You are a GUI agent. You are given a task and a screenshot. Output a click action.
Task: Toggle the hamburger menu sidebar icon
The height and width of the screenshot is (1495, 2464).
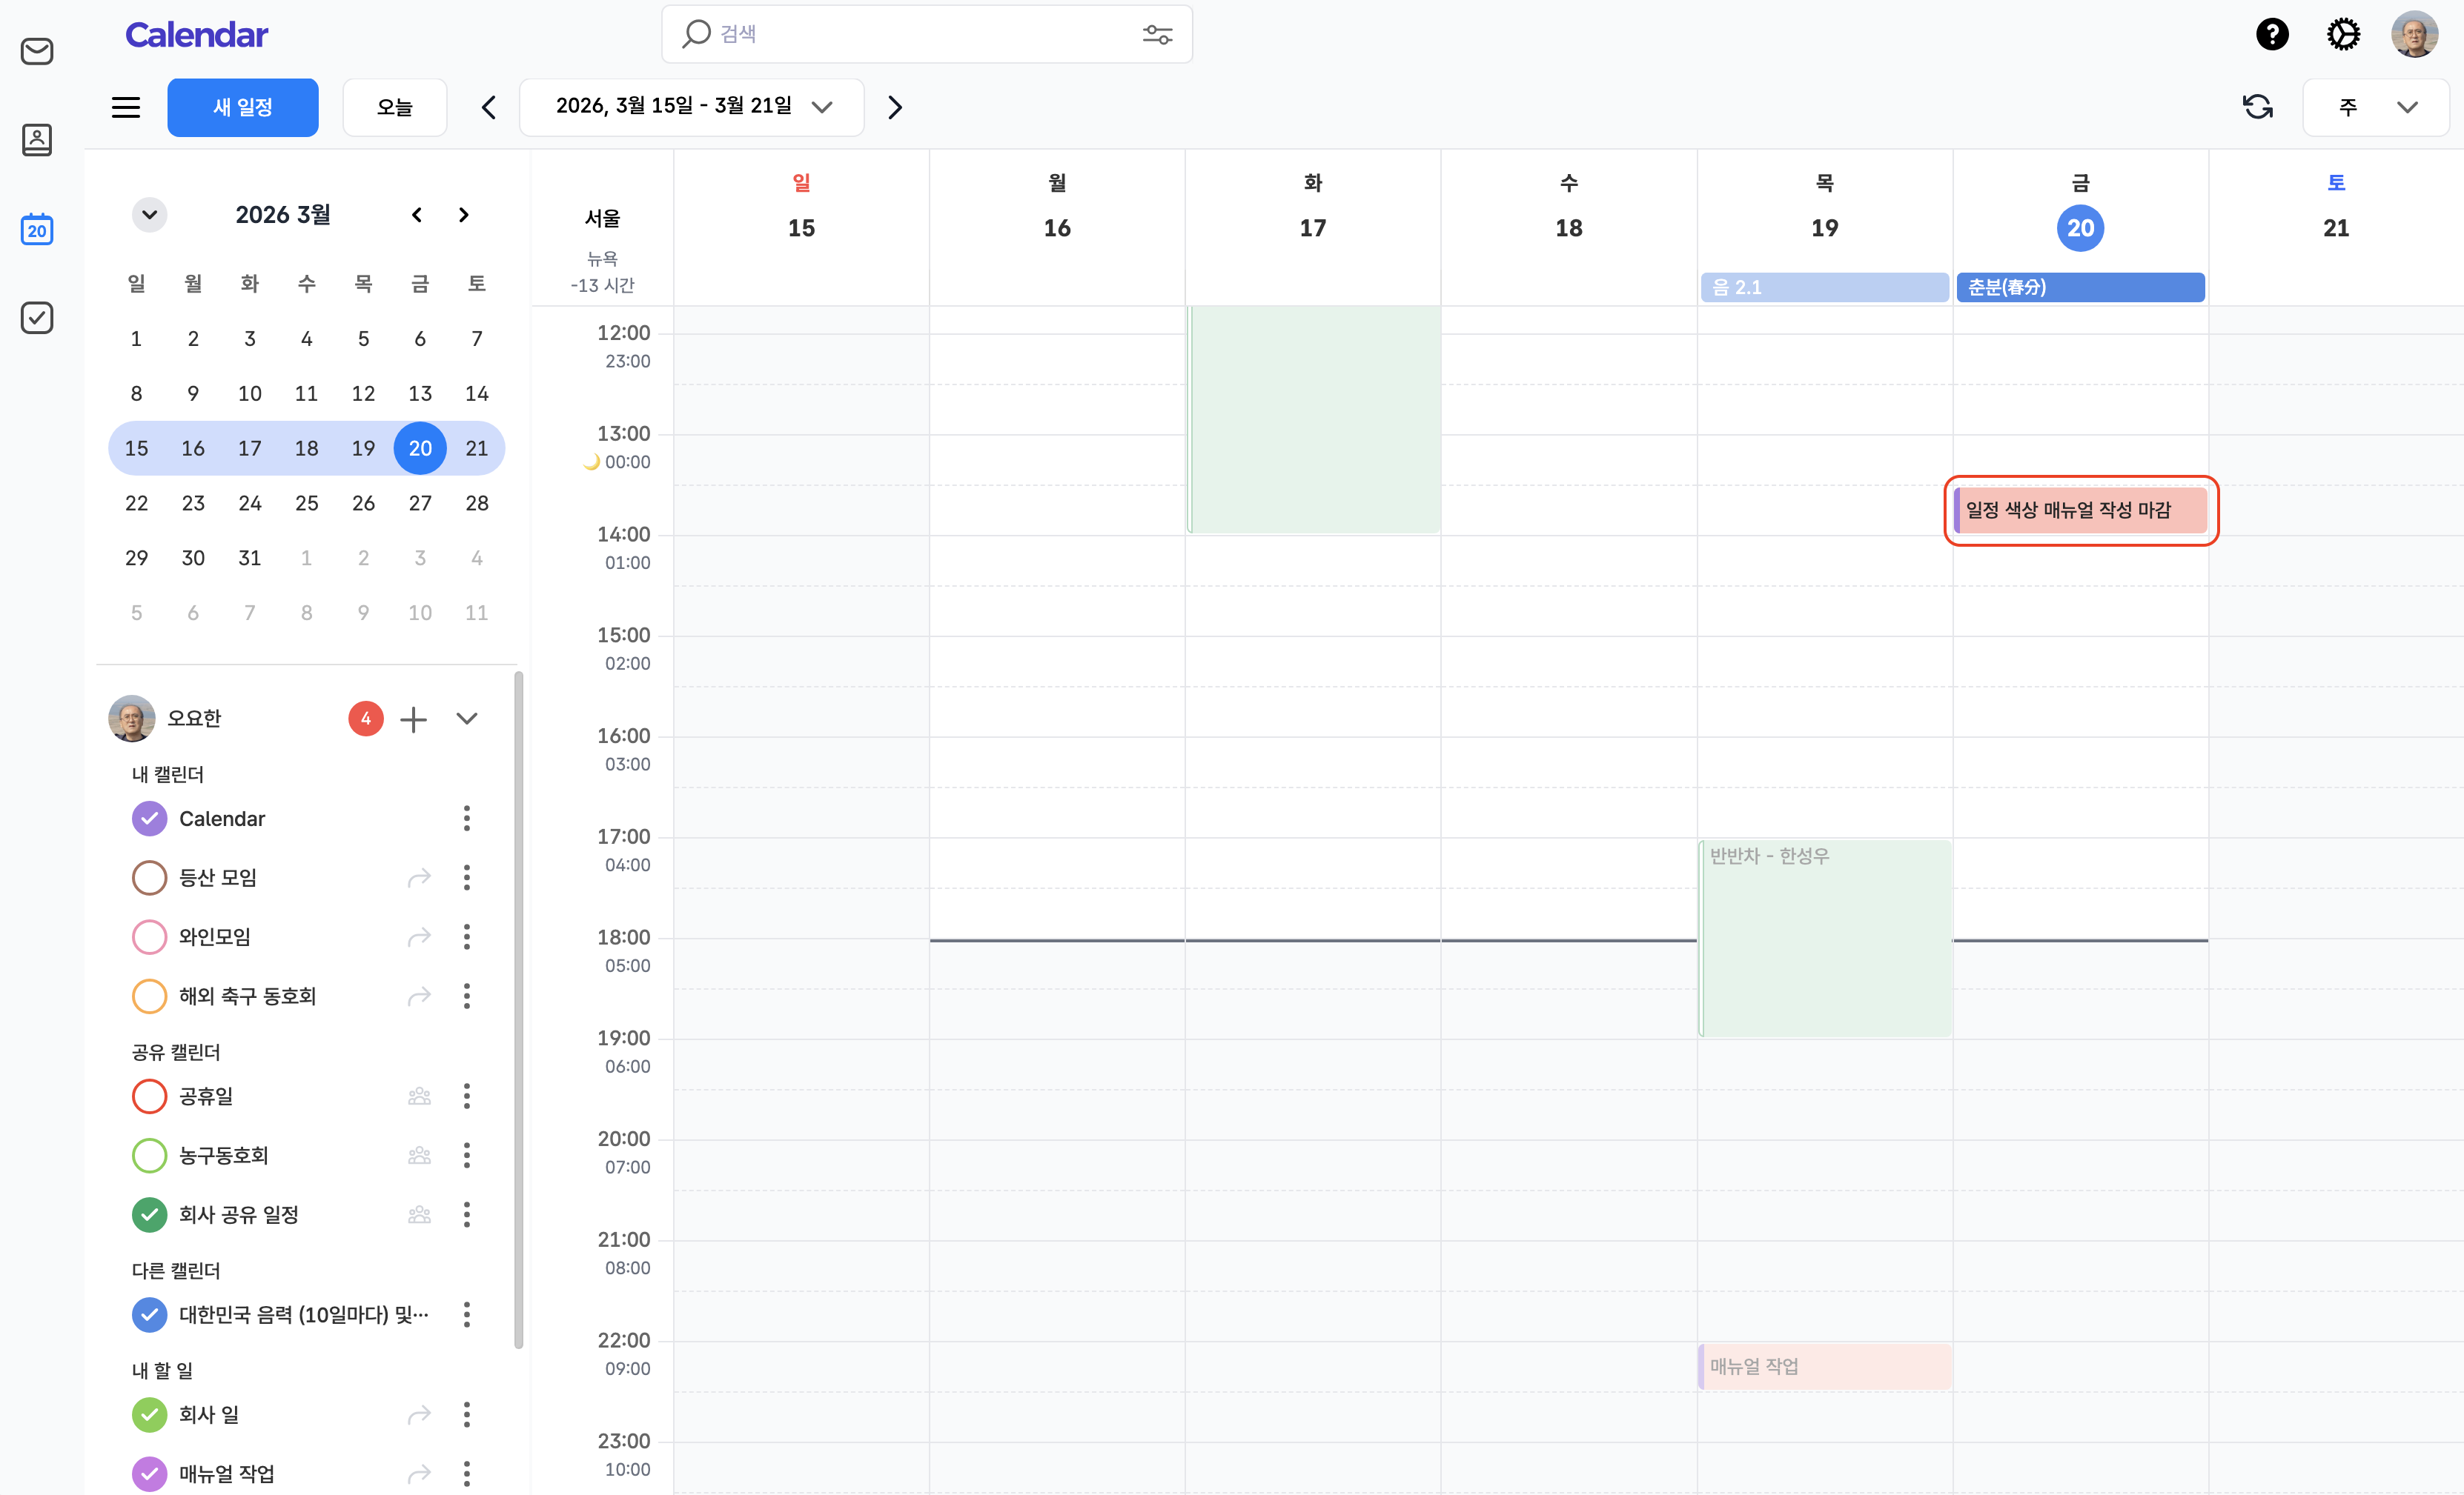point(126,107)
